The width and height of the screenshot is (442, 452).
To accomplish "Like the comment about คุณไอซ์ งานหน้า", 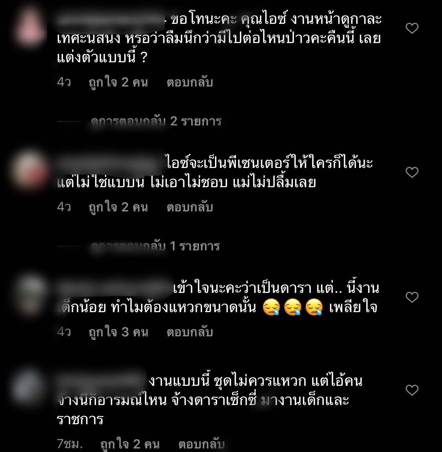I will (x=412, y=28).
